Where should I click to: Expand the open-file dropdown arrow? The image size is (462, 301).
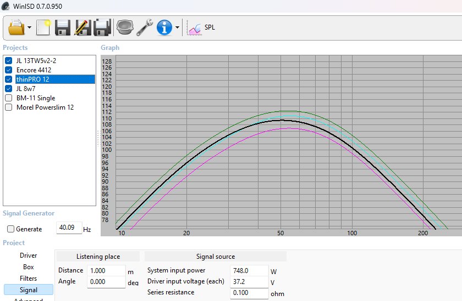(29, 27)
